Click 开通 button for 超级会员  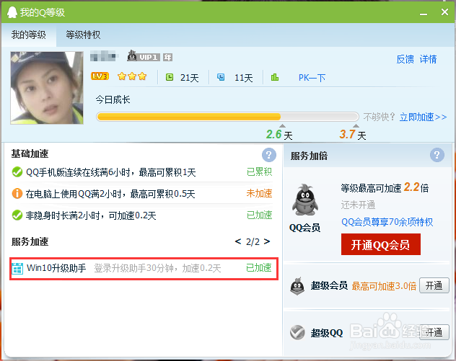[434, 286]
